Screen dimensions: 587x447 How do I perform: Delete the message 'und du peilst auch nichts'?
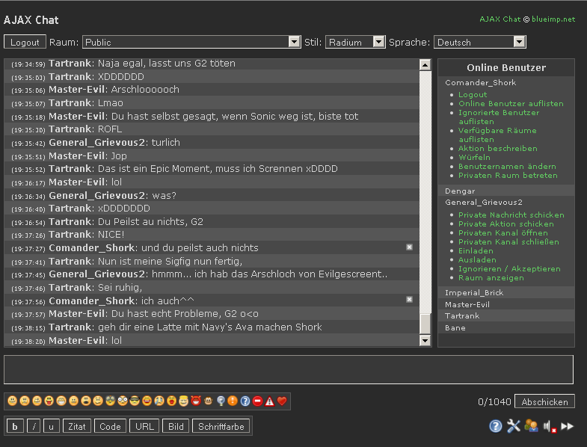(409, 247)
